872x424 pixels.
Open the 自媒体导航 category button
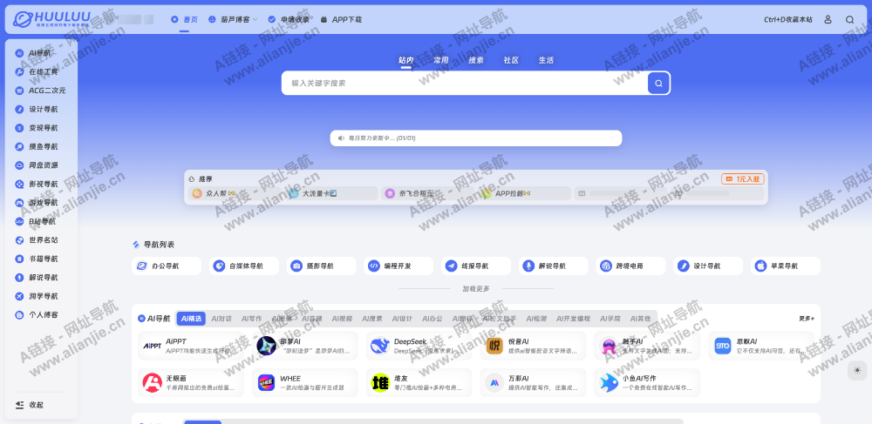click(x=244, y=266)
